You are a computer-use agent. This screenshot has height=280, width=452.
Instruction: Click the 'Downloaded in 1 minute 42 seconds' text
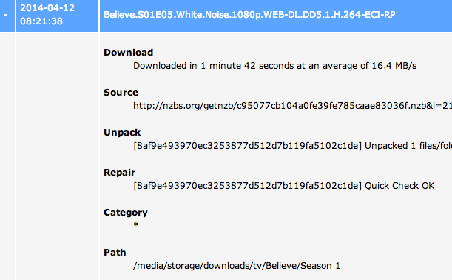(x=213, y=66)
